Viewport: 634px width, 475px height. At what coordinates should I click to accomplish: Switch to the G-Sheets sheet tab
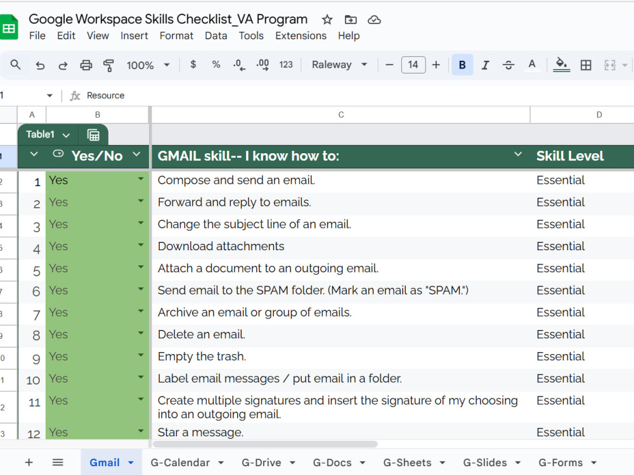pyautogui.click(x=407, y=462)
